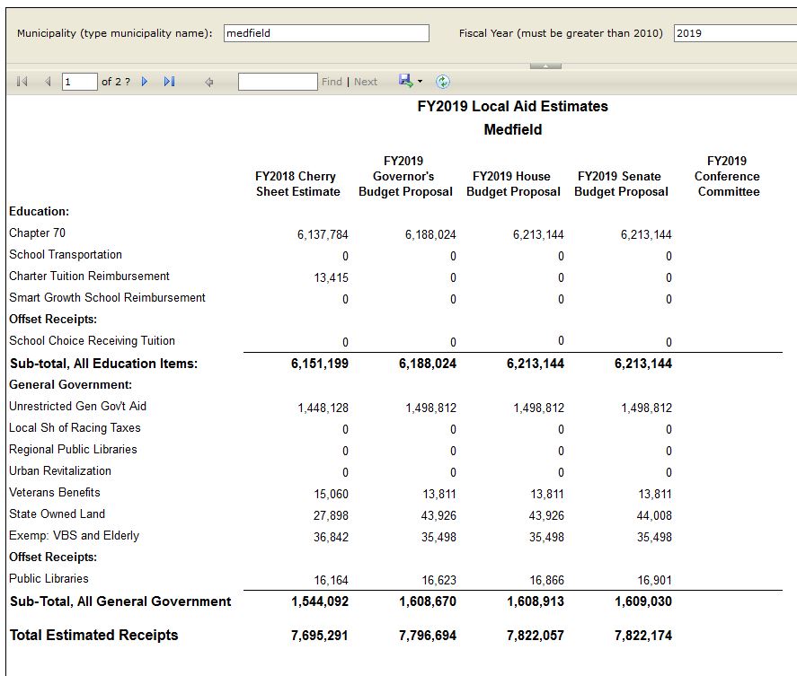Viewport: 797px width, 676px height.
Task: Go to first report page
Action: coord(22,82)
